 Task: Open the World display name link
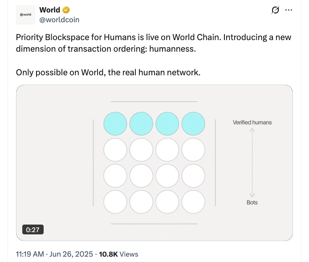[49, 10]
